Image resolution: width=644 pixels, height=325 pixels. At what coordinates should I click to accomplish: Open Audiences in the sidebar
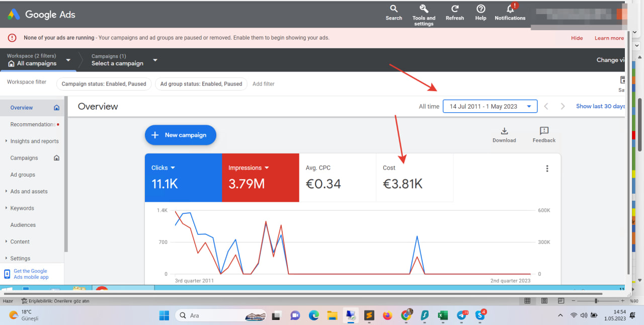23,225
